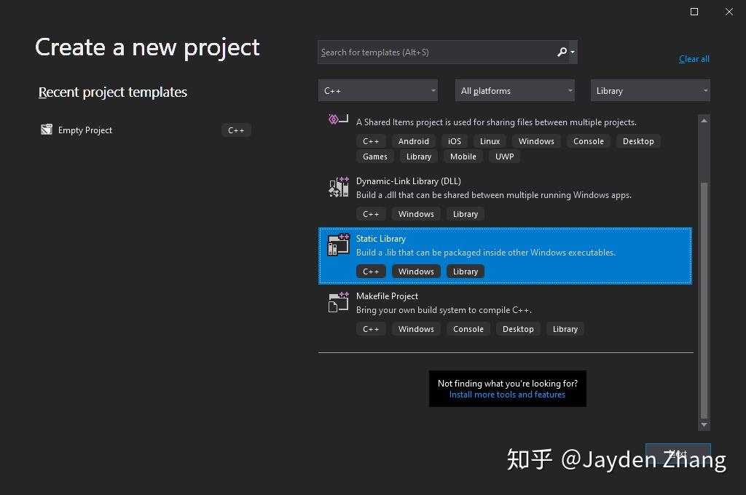Open the C++ language filter dropdown

point(377,90)
